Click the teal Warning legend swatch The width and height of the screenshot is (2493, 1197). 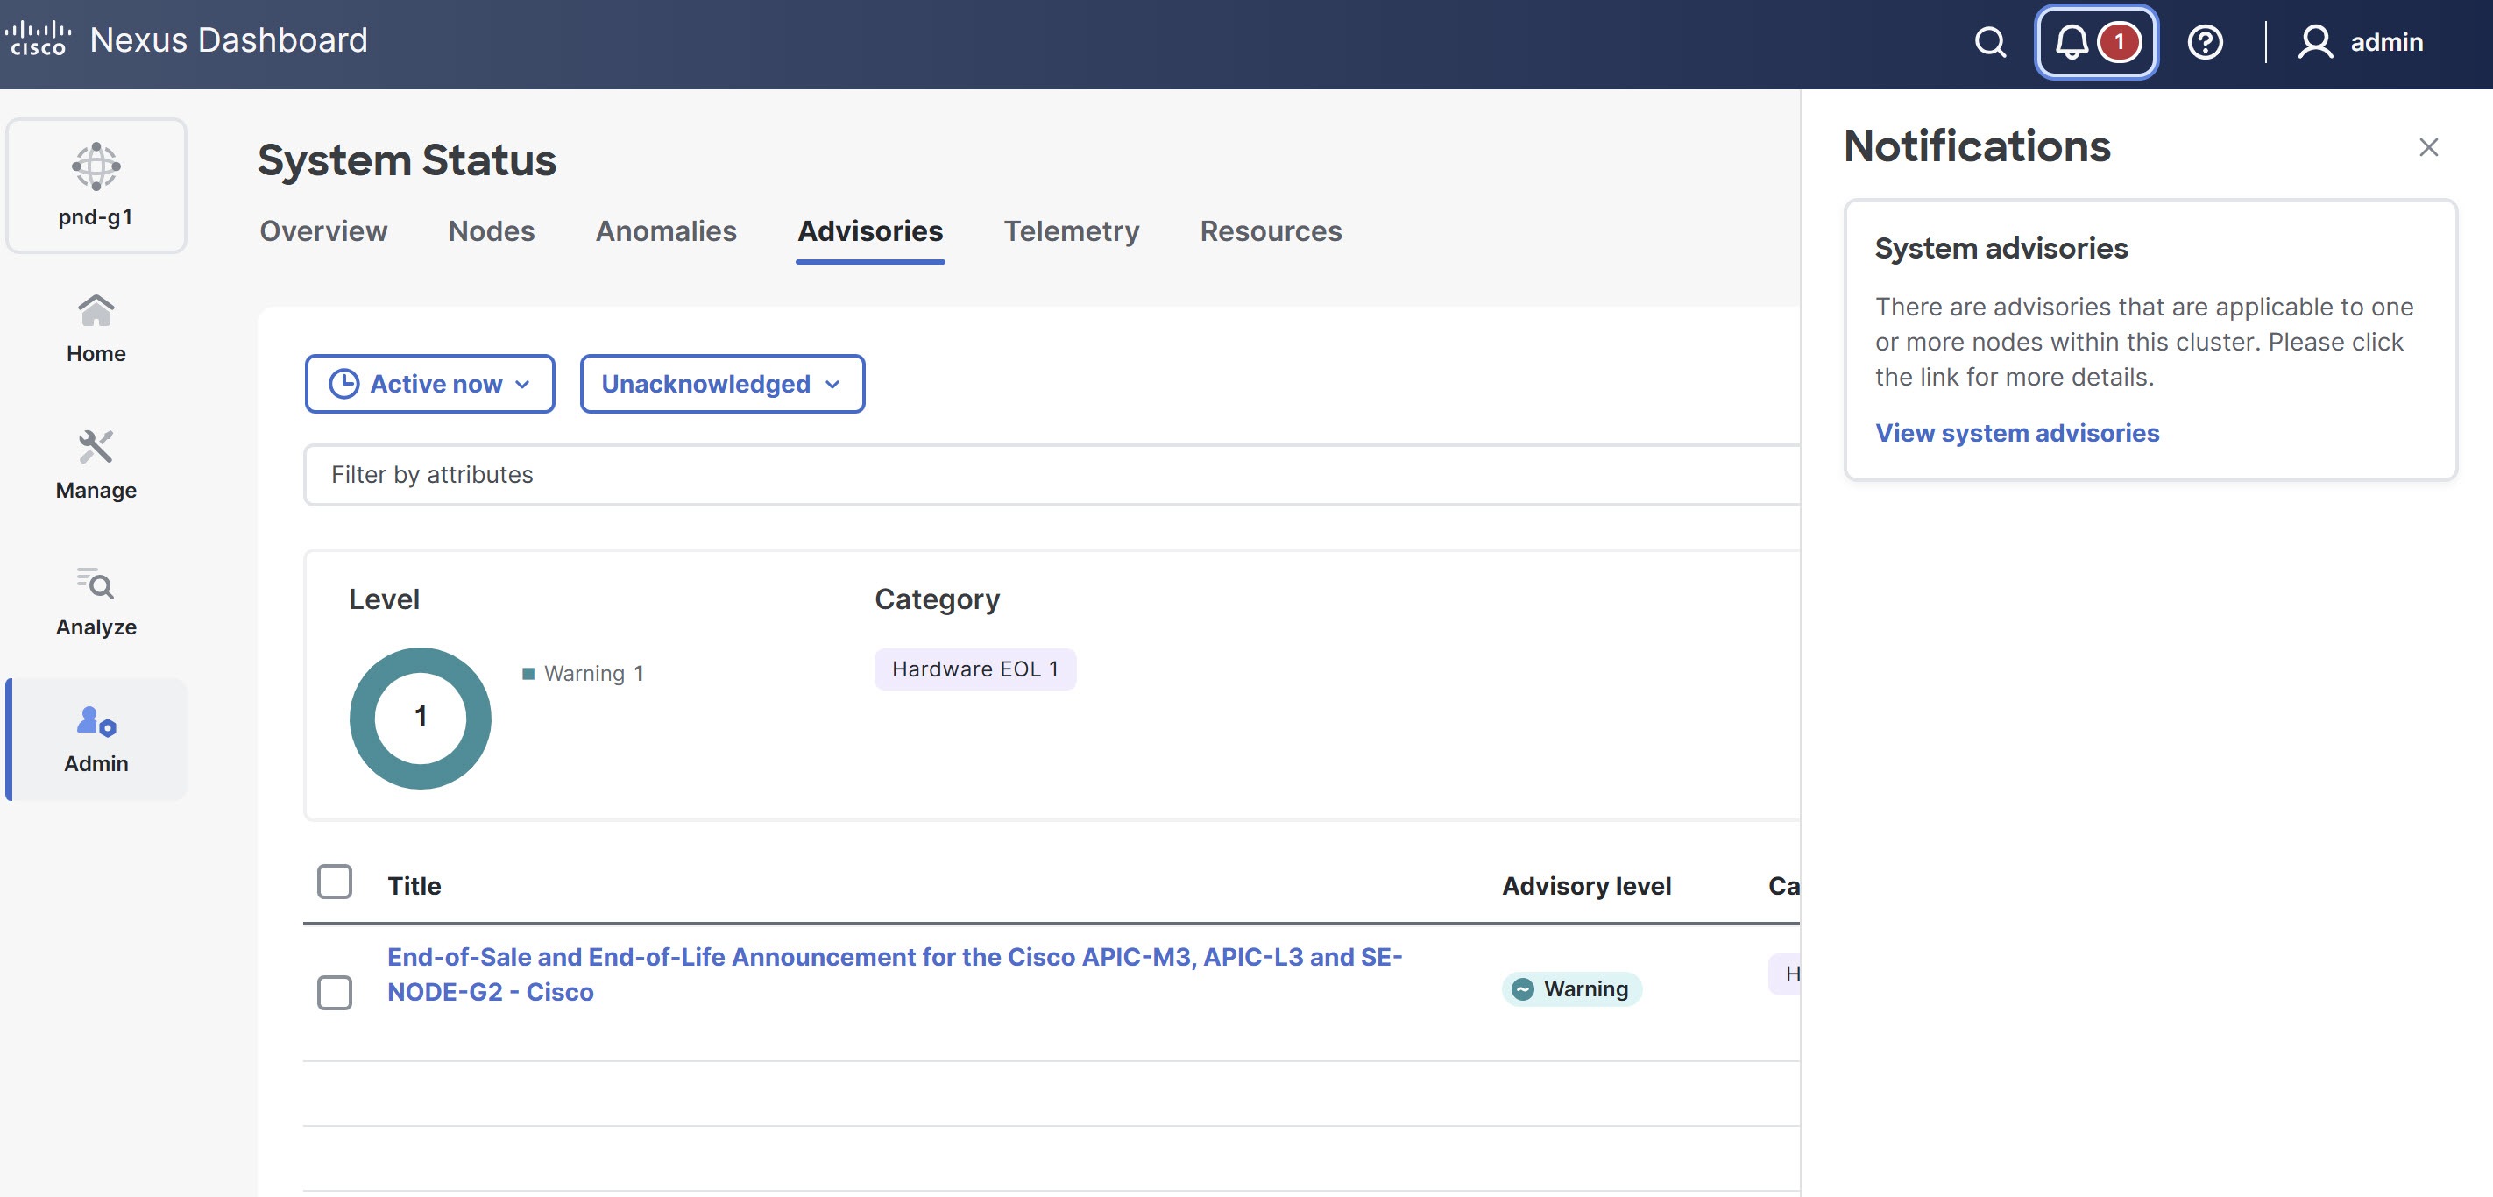point(528,674)
